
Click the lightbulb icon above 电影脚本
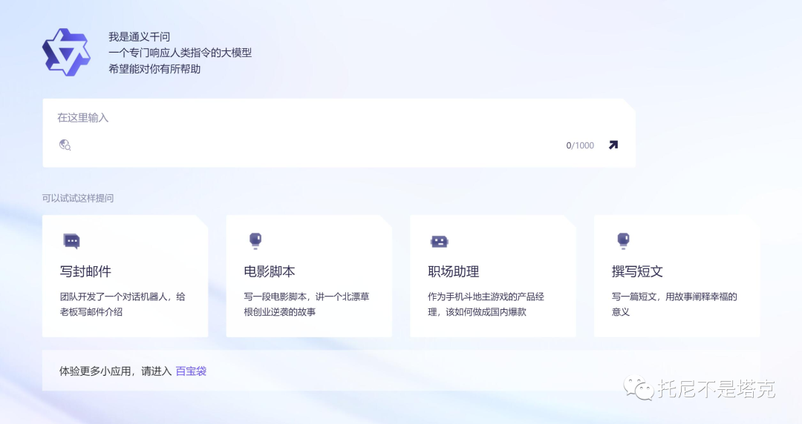[x=255, y=241]
